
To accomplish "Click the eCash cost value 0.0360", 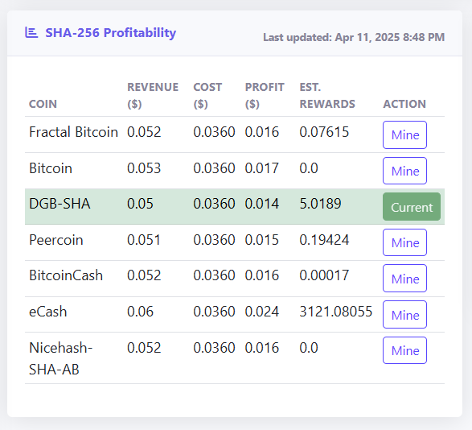I will (214, 312).
